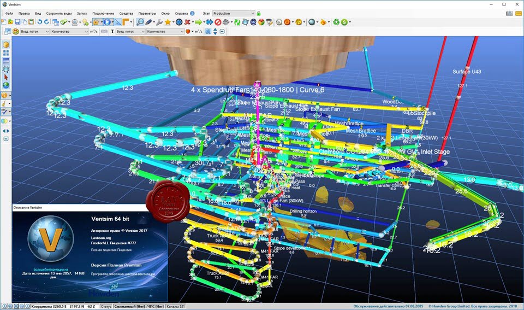This screenshot has width=524, height=310.
Task: Open the Файл menu
Action: (9, 13)
